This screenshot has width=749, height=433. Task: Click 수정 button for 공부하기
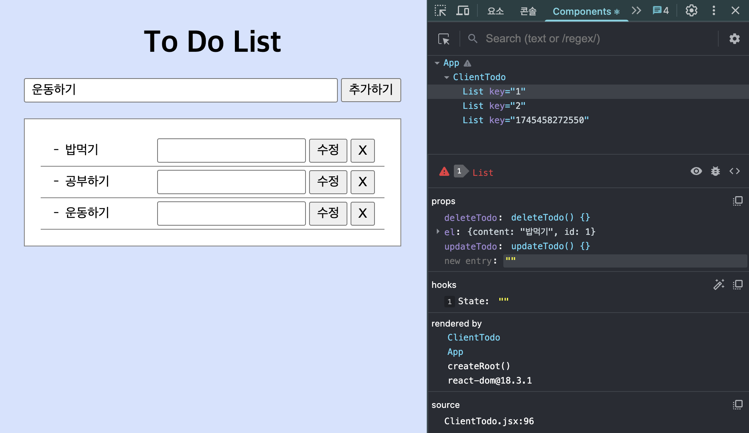328,182
